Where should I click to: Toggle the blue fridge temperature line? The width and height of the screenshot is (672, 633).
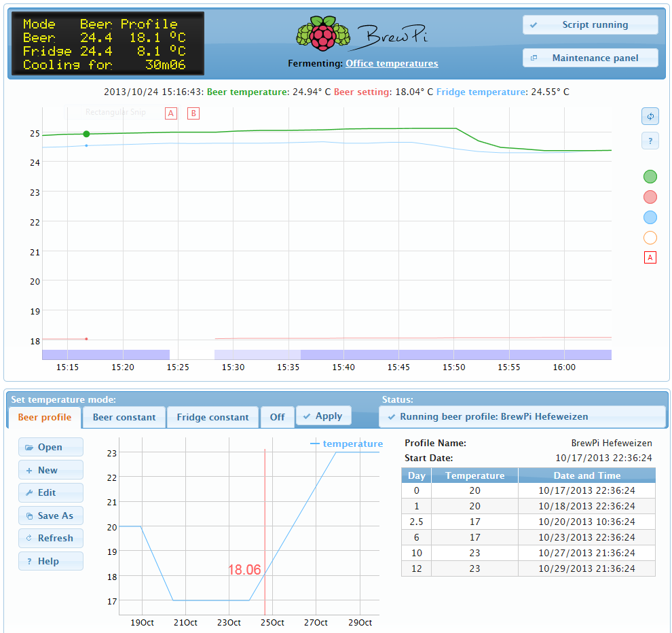pos(650,217)
